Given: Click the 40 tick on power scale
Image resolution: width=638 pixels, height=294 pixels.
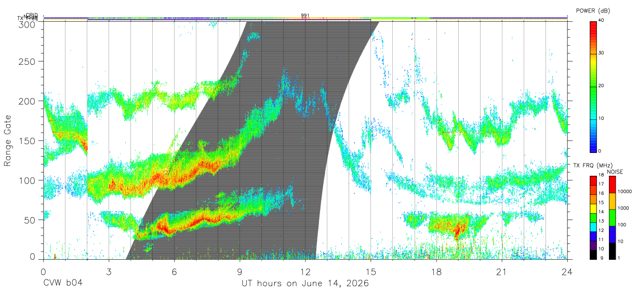Looking at the screenshot, I should coord(601,21).
